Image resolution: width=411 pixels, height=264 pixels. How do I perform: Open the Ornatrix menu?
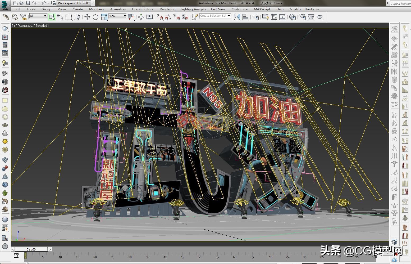294,9
